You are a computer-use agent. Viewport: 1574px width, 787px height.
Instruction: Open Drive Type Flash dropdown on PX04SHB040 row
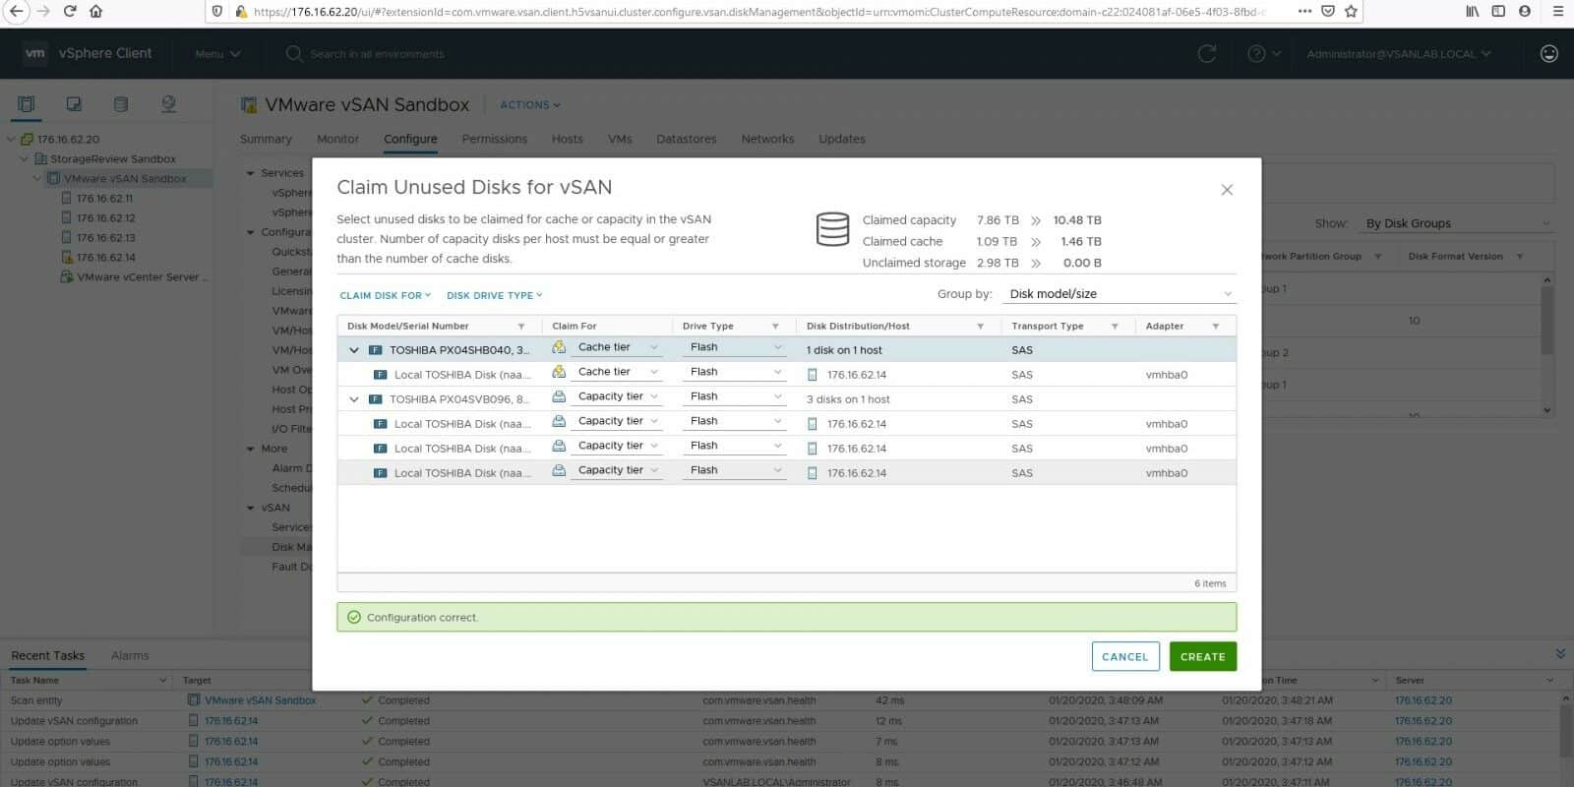click(735, 347)
